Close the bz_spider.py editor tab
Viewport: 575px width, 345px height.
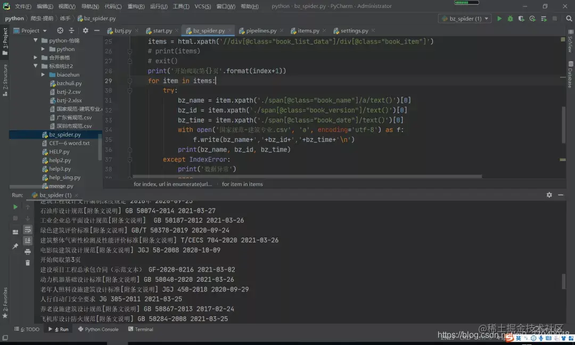[229, 30]
